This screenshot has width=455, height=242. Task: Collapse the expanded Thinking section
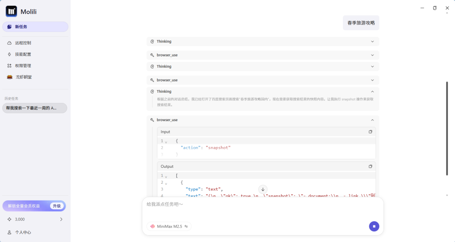coord(372,92)
